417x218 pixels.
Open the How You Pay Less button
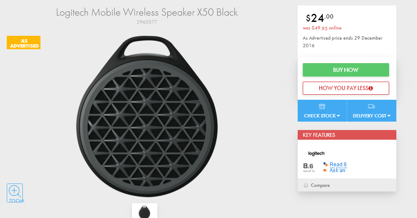coord(346,88)
